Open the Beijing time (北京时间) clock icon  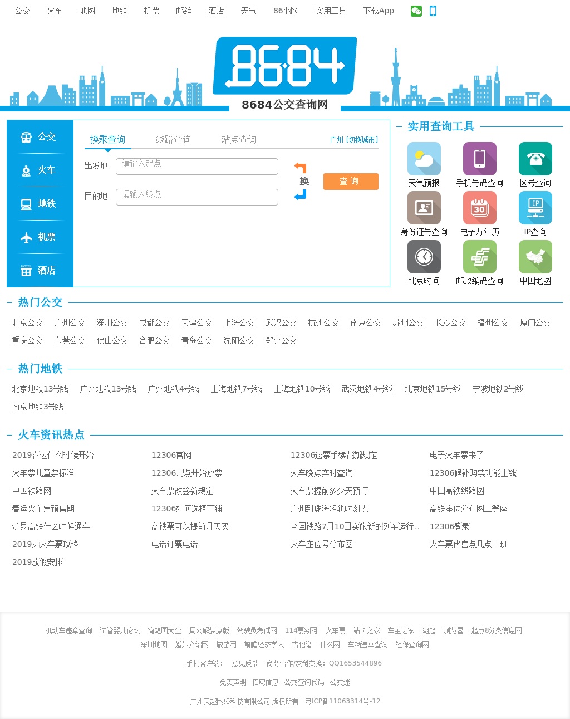coord(424,257)
